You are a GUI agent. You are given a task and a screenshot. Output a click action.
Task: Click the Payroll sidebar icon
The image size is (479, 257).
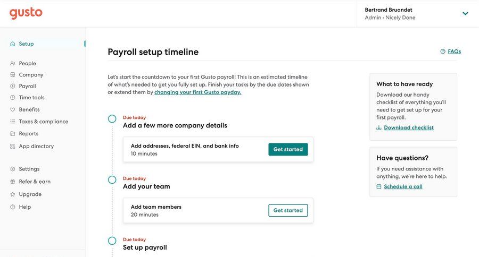13,86
